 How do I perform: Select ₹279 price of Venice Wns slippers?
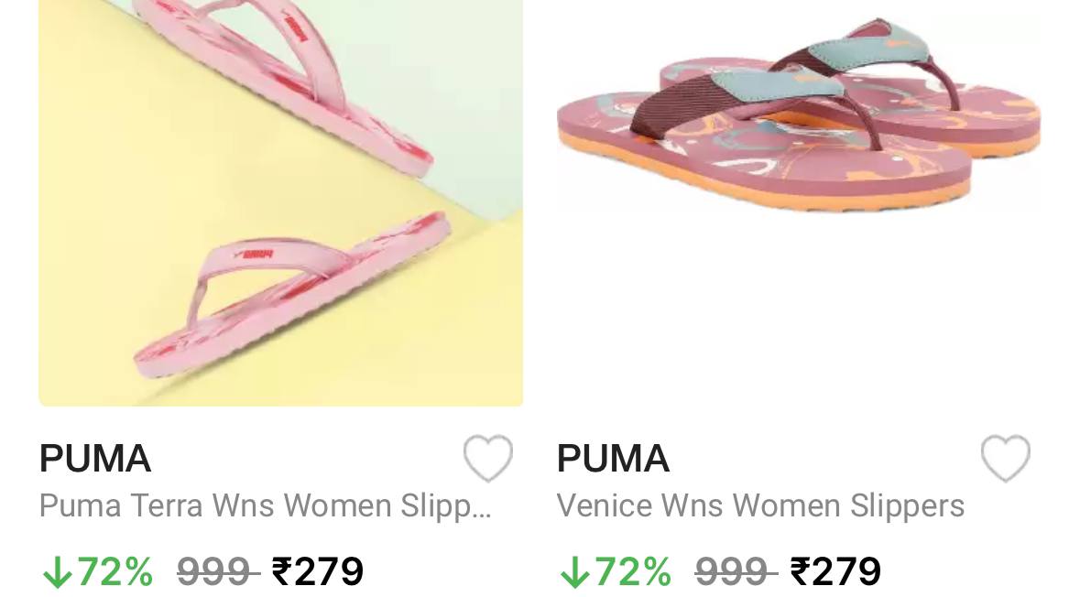[835, 571]
